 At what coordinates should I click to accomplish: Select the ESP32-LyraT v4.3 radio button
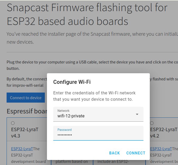(x=13, y=123)
